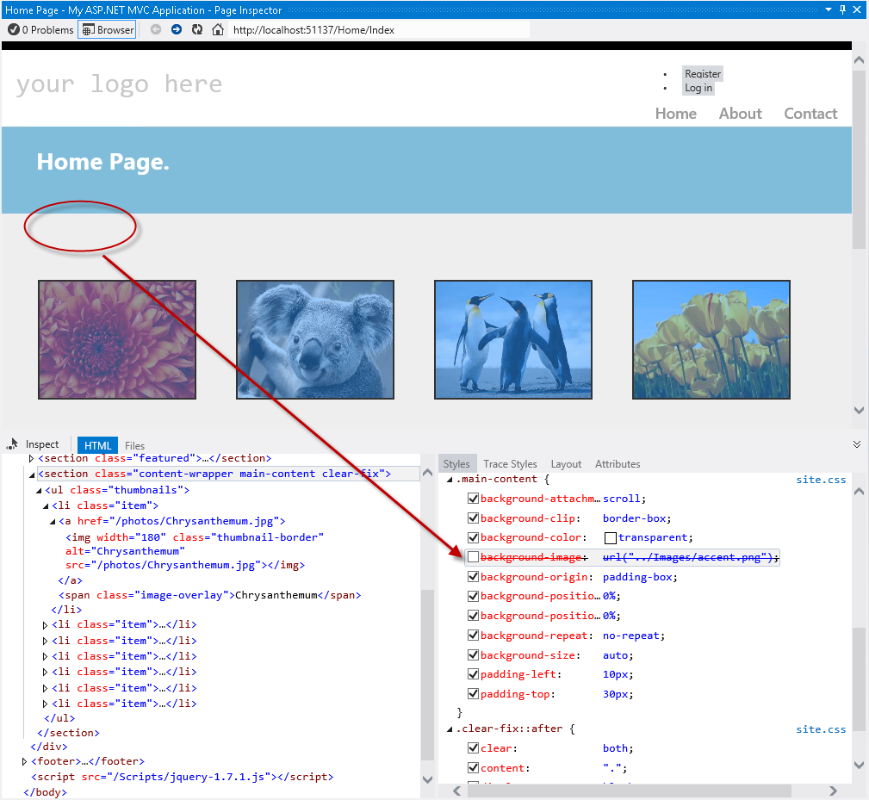This screenshot has height=800, width=869.
Task: Switch to the Trace Styles tab
Action: [510, 463]
